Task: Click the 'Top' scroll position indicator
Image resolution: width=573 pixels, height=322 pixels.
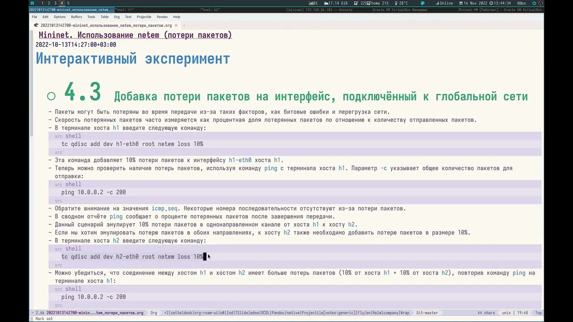Action: point(539,313)
